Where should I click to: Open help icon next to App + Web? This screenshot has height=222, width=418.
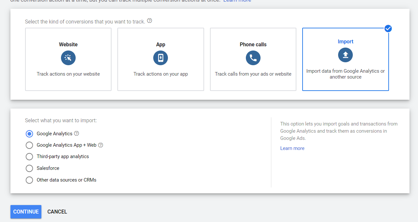(101, 145)
